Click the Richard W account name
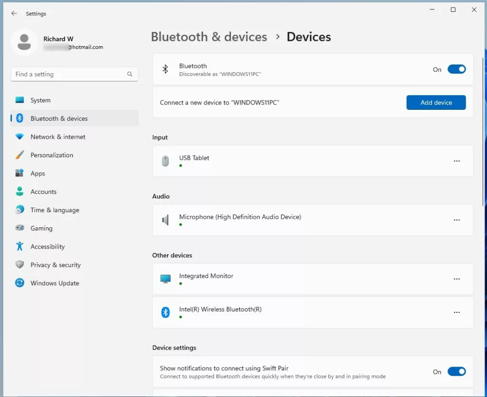The width and height of the screenshot is (487, 397). (x=58, y=39)
